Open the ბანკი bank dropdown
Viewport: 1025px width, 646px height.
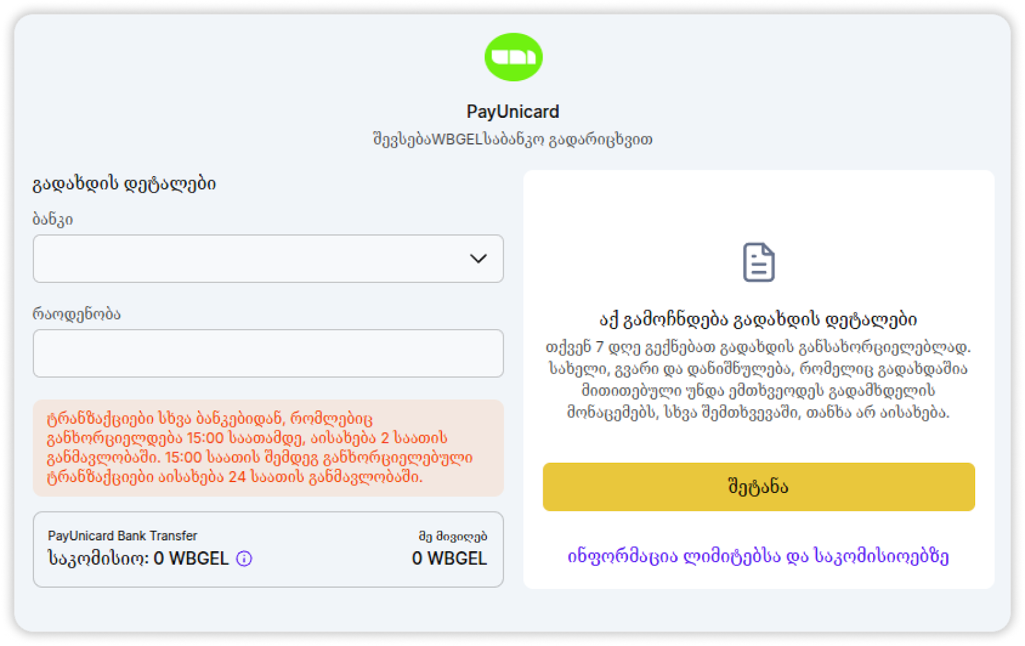tap(268, 259)
